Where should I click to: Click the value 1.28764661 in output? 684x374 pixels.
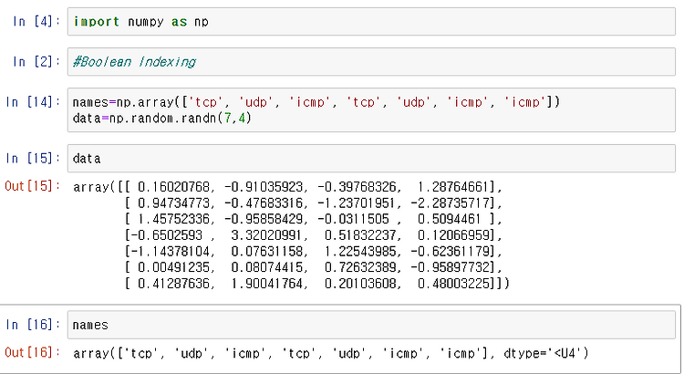click(x=452, y=187)
